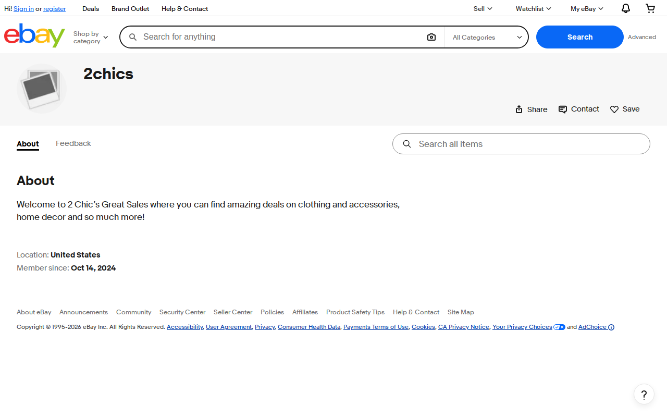Screen dimensions: 667x417
Task: Open the notifications bell
Action: point(626,8)
